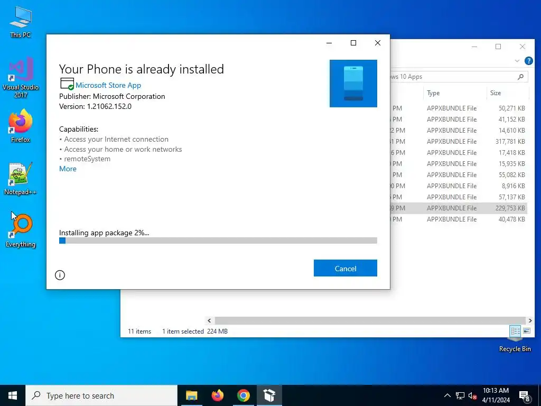Viewport: 541px width, 406px height.
Task: Select the Notepad++ desktop shortcut
Action: click(x=21, y=179)
